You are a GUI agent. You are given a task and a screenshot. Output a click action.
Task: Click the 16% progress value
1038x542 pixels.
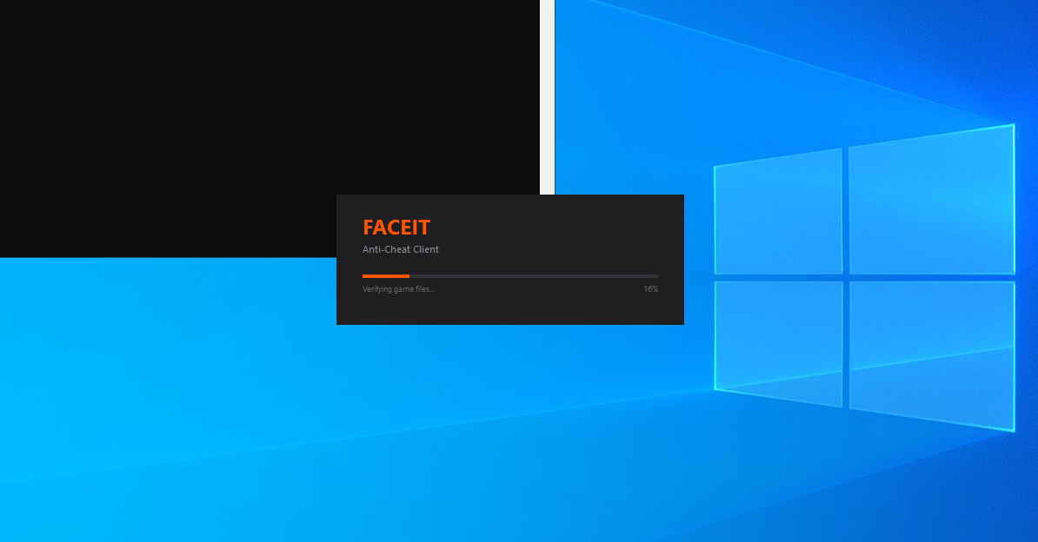(651, 289)
